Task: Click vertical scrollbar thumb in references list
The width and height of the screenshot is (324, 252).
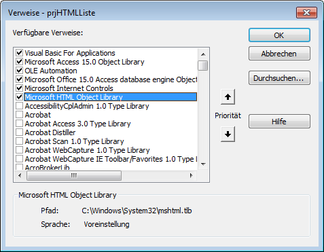Action: click(x=202, y=65)
